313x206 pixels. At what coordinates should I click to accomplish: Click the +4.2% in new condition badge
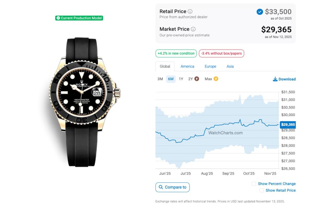(x=176, y=54)
